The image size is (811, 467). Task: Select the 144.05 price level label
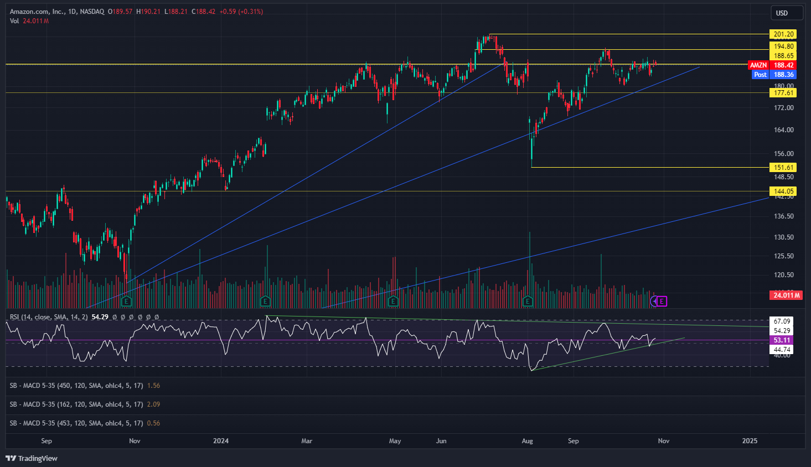[x=783, y=191]
